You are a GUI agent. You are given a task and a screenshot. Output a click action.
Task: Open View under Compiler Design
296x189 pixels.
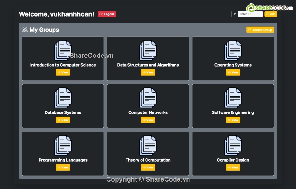(233, 167)
